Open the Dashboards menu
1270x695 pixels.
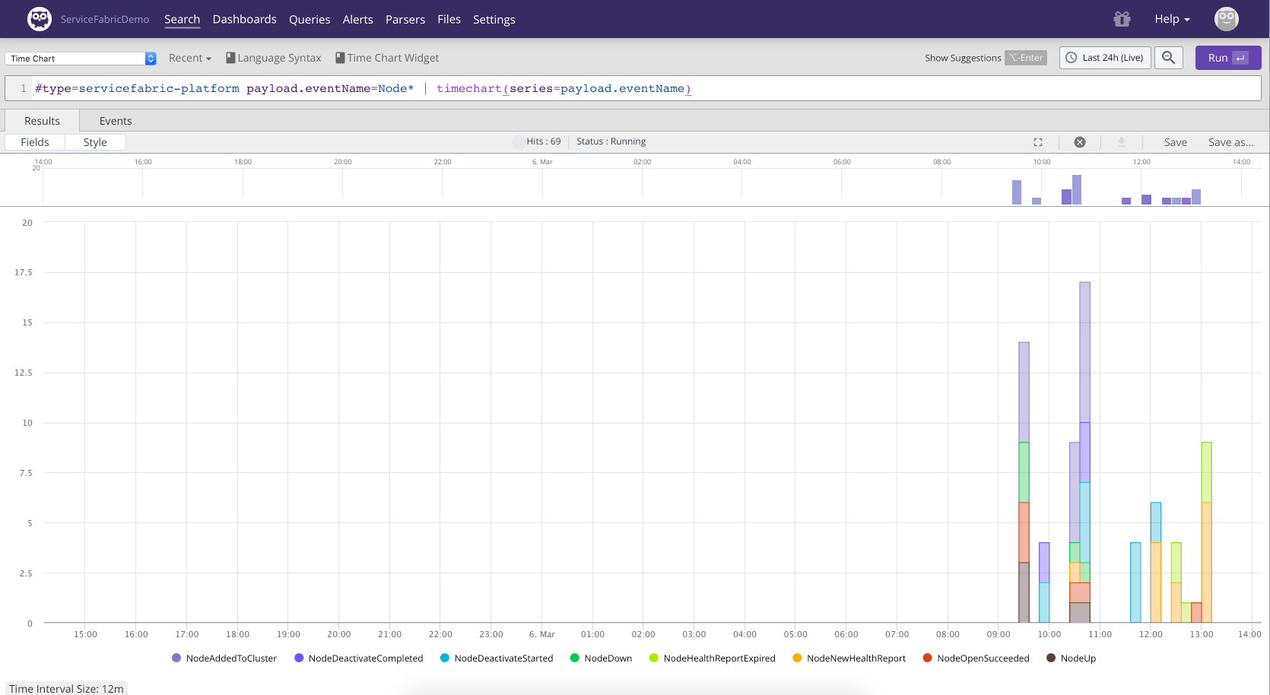click(x=244, y=19)
